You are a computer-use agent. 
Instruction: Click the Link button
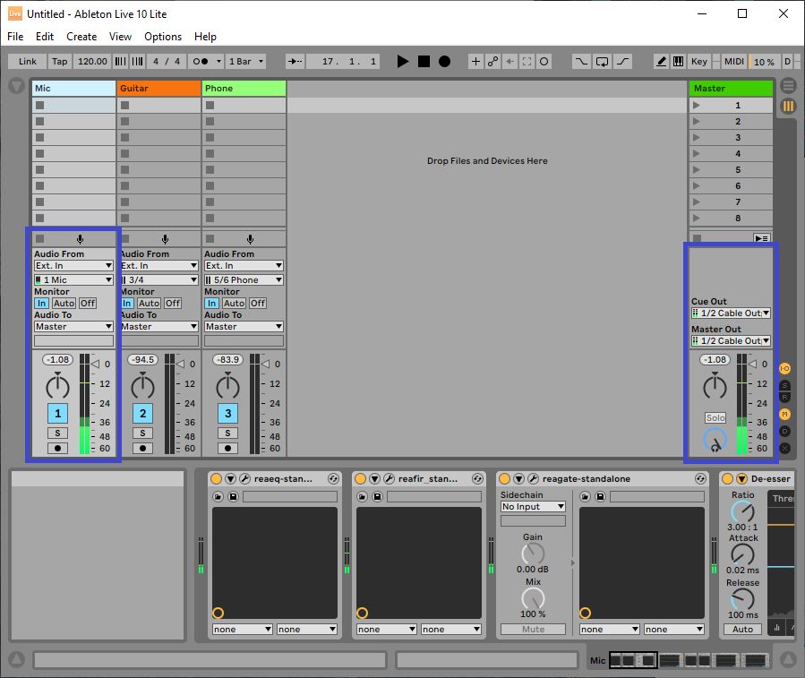click(27, 62)
